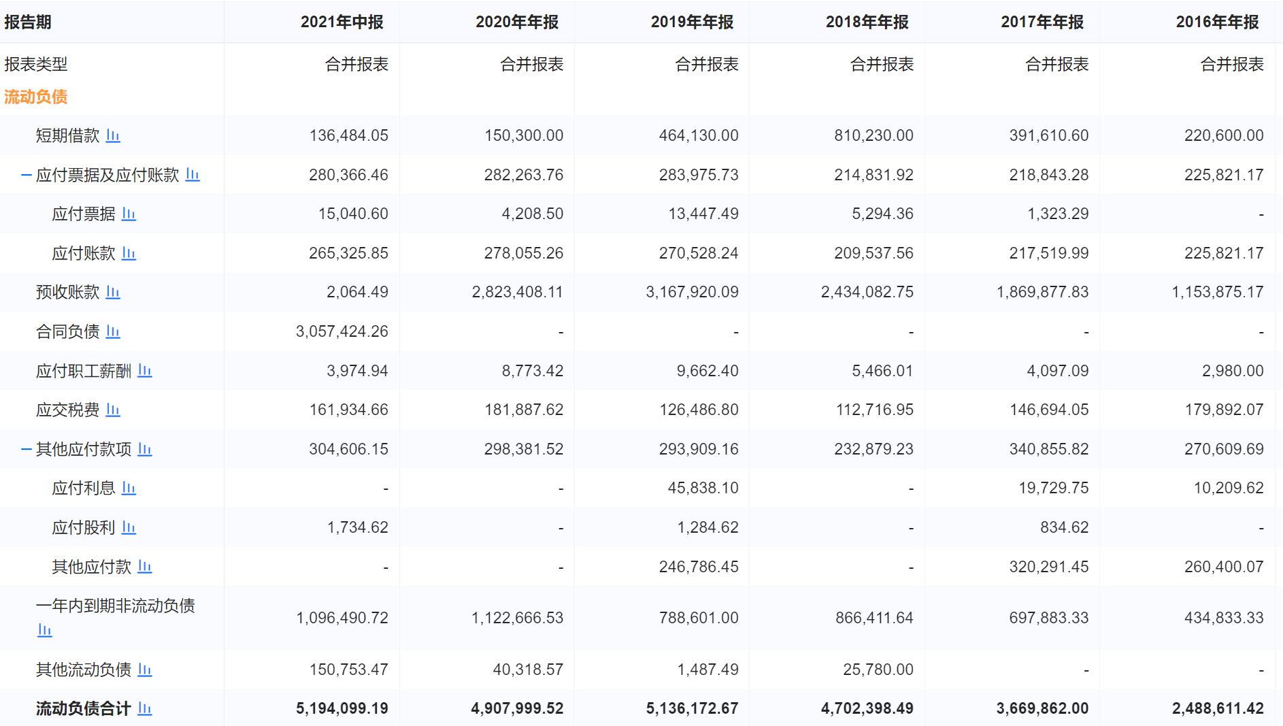Open the chart icon beside 预收账款
Image resolution: width=1283 pixels, height=726 pixels.
click(114, 293)
